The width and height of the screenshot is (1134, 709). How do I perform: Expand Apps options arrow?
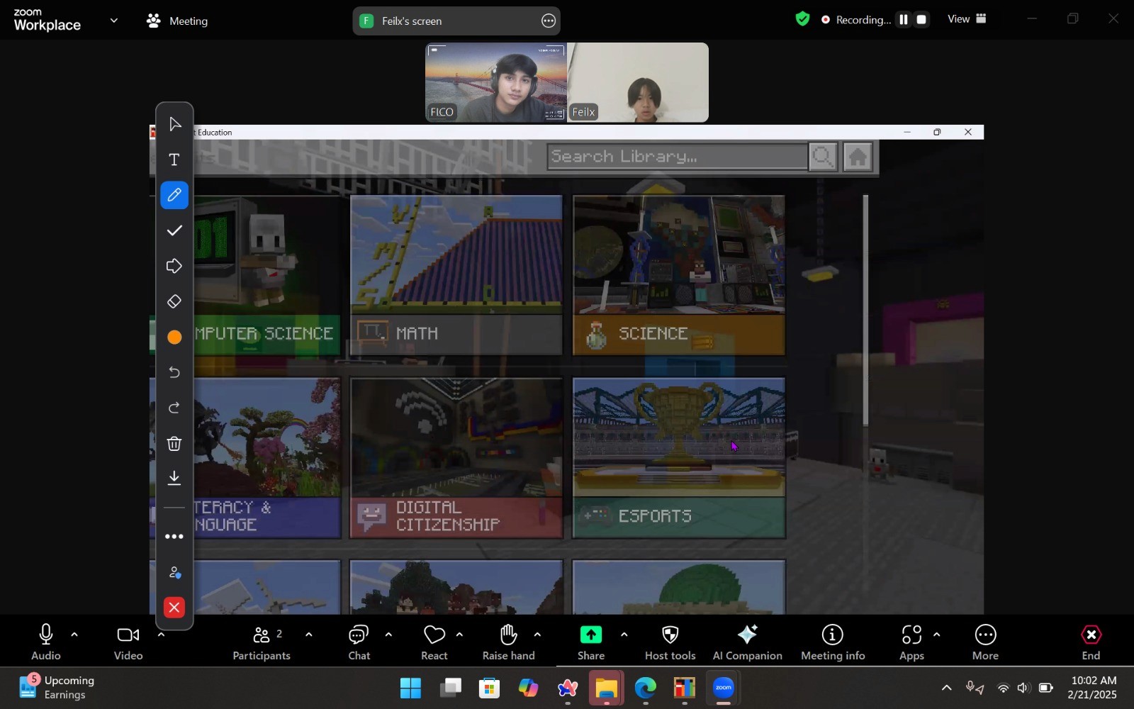coord(937,635)
